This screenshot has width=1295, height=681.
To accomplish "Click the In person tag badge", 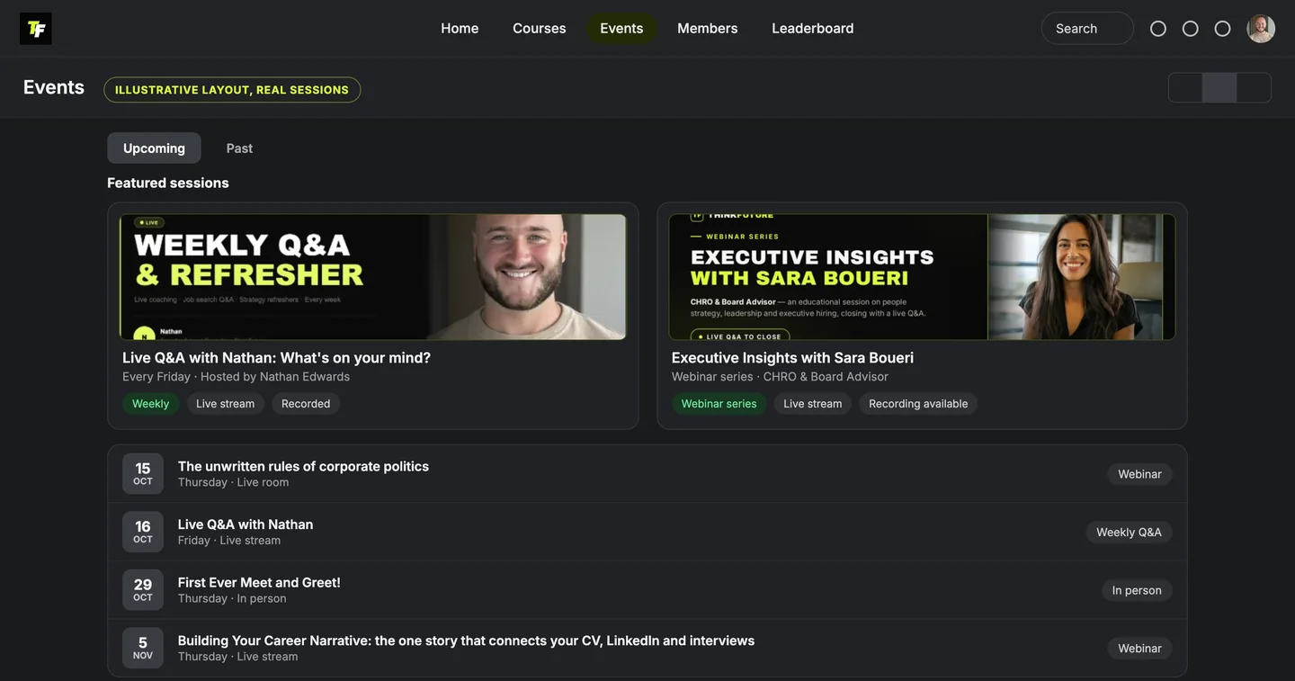I will [1137, 590].
